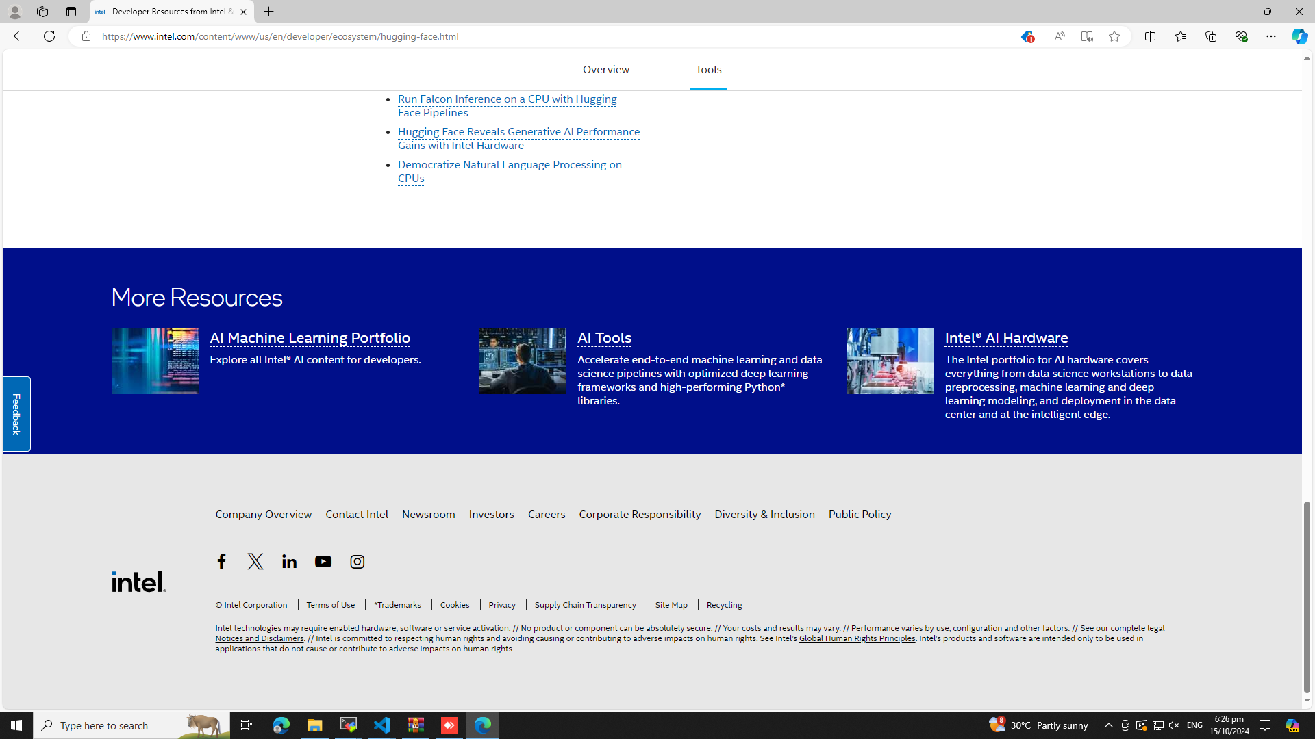
Task: Open Public Policy footer link
Action: click(x=860, y=515)
